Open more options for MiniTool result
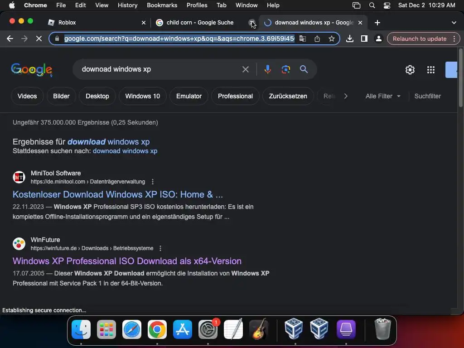The image size is (464, 348). 153,182
